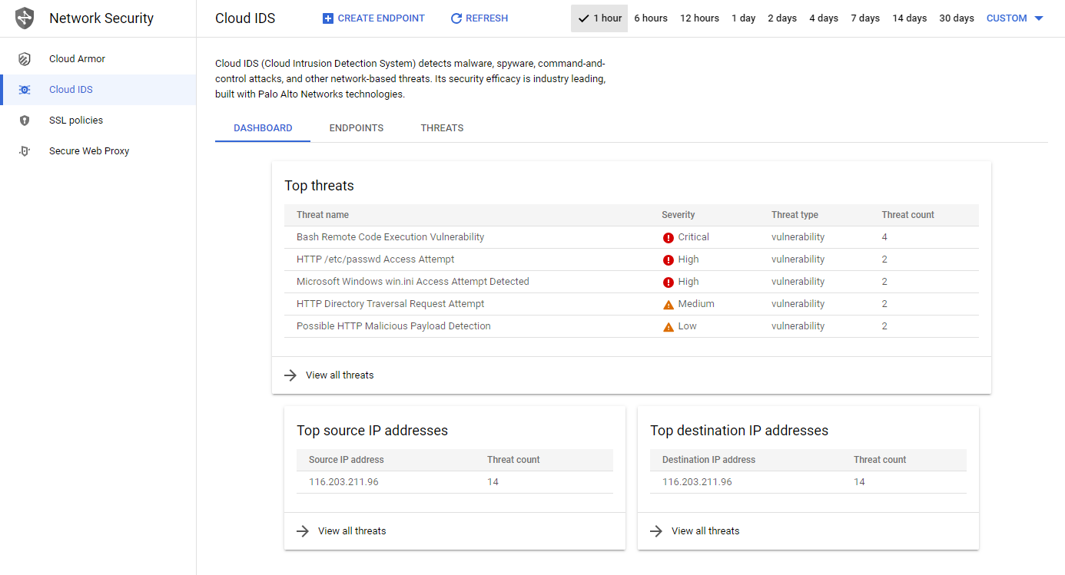Click Possible HTTP Malicious Payload Detection row
This screenshot has height=575, width=1065.
[632, 326]
